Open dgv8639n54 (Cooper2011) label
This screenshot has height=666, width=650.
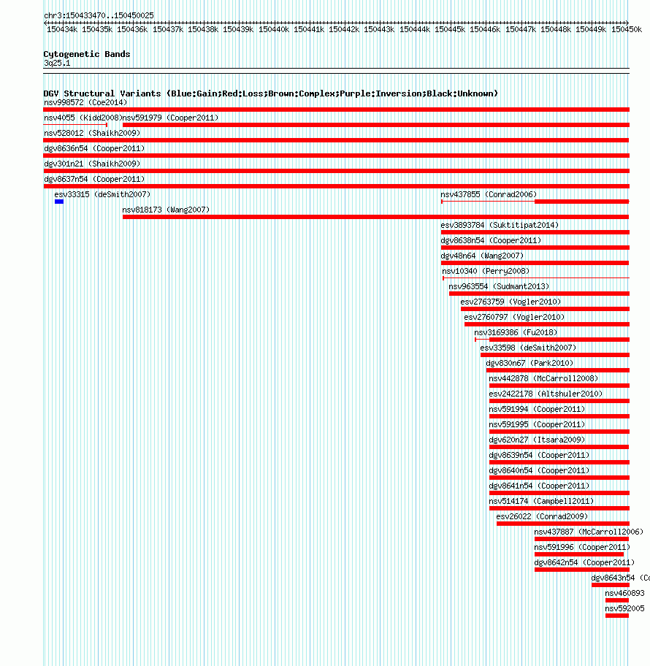540,455
